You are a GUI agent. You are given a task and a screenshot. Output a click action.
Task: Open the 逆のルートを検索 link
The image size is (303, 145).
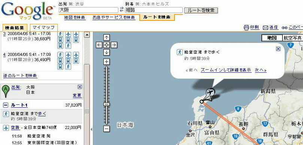click(x=20, y=76)
